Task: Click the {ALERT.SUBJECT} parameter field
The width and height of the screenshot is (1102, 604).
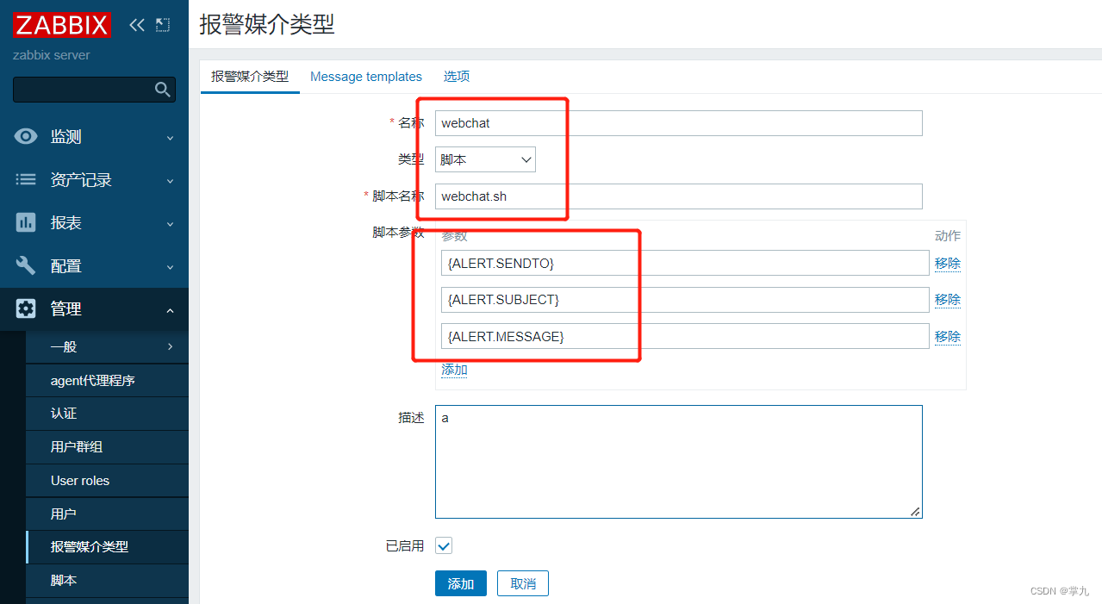Action: [685, 299]
